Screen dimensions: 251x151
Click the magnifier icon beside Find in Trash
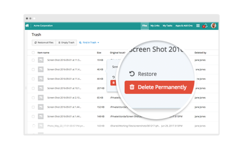[x=80, y=43]
